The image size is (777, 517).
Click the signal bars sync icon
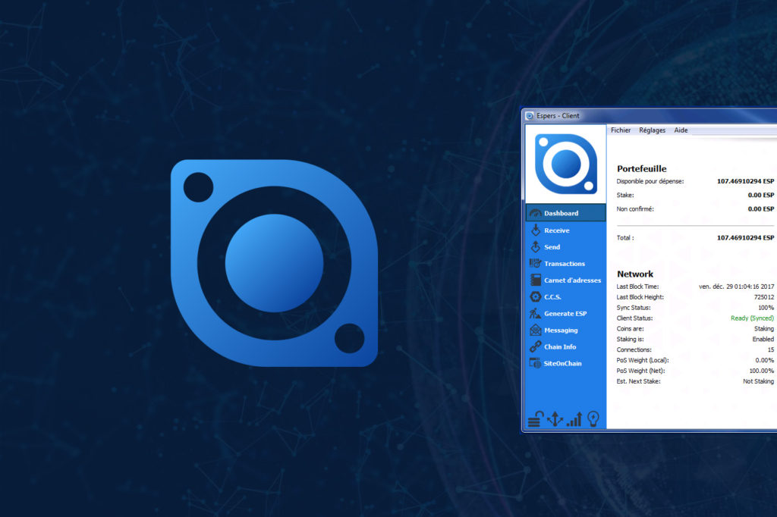(574, 419)
